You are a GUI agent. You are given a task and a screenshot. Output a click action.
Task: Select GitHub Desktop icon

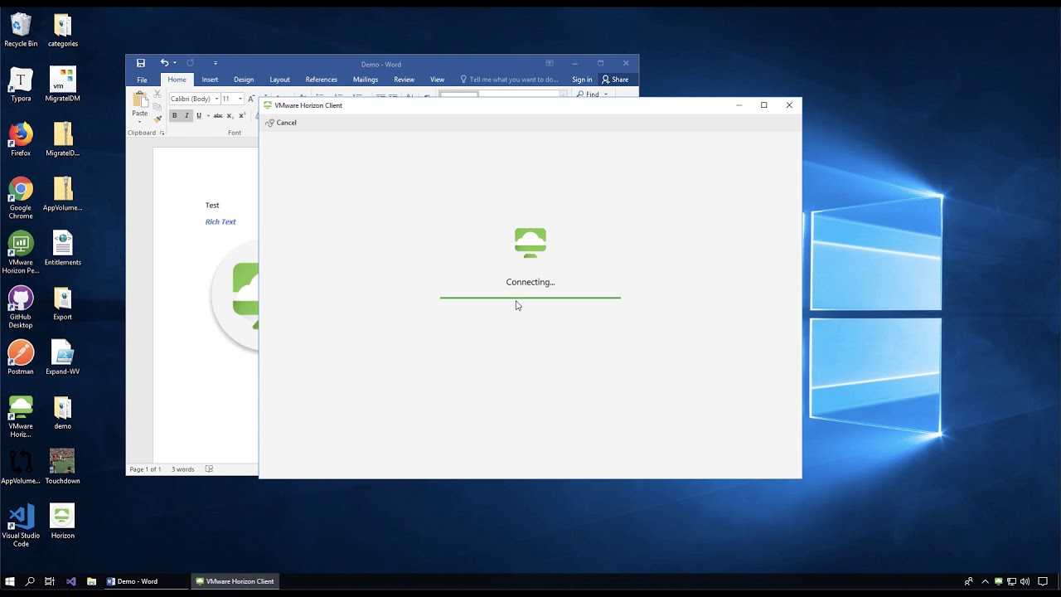21,308
